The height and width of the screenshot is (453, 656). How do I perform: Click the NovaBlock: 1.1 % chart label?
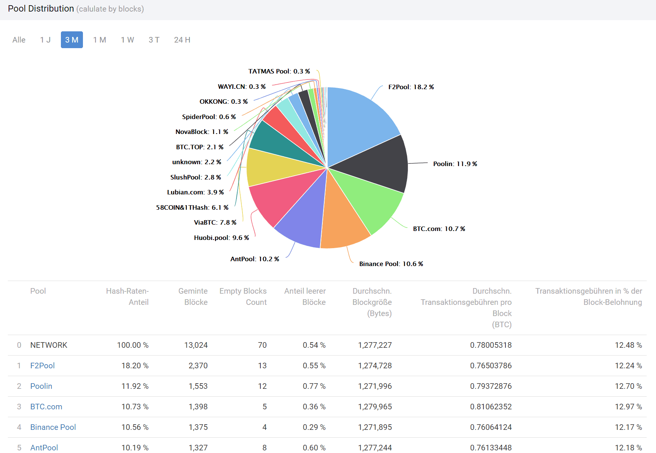tap(202, 132)
